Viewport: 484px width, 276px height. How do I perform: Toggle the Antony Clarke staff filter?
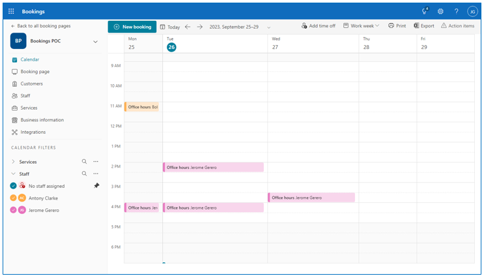[14, 198]
